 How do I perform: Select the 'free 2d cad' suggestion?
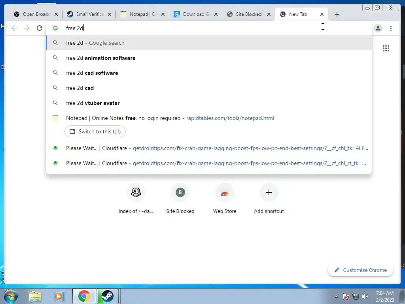[209, 88]
